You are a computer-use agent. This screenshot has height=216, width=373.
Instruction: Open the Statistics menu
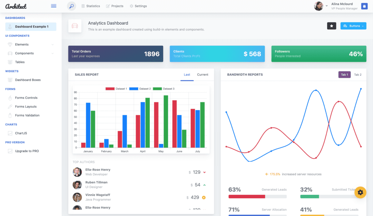click(x=91, y=6)
